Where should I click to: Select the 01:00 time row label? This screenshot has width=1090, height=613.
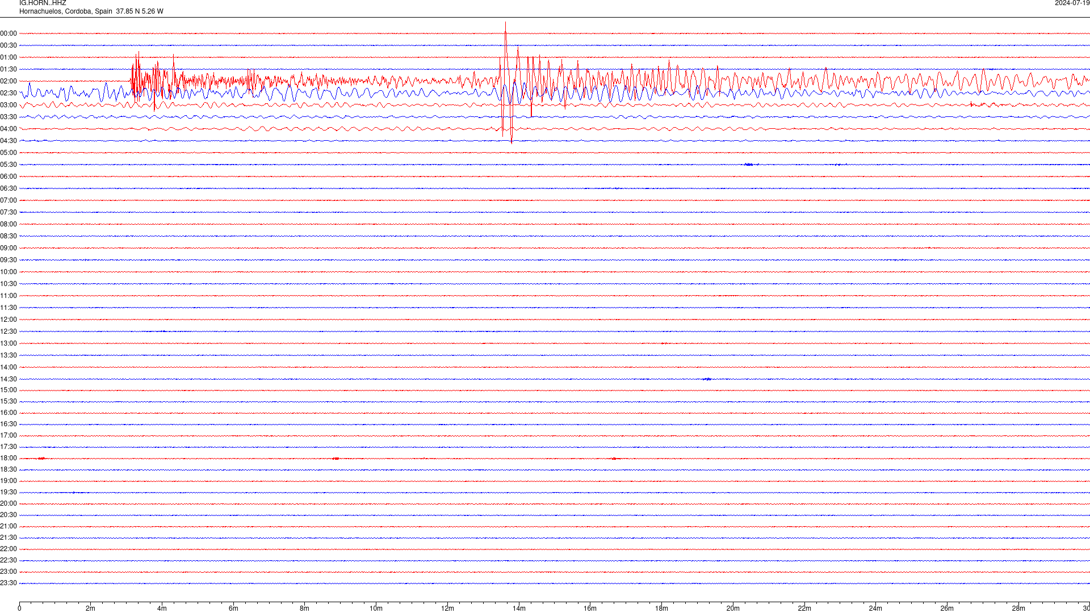9,57
